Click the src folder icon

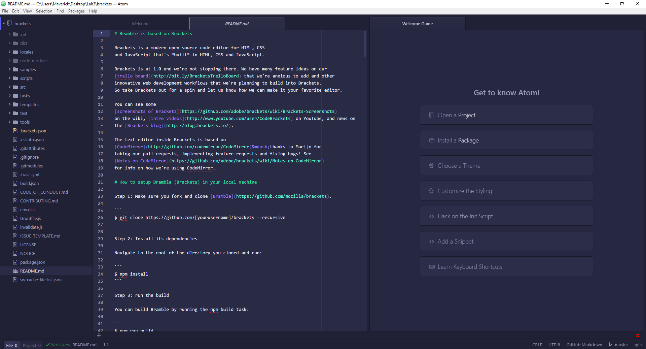tap(15, 87)
